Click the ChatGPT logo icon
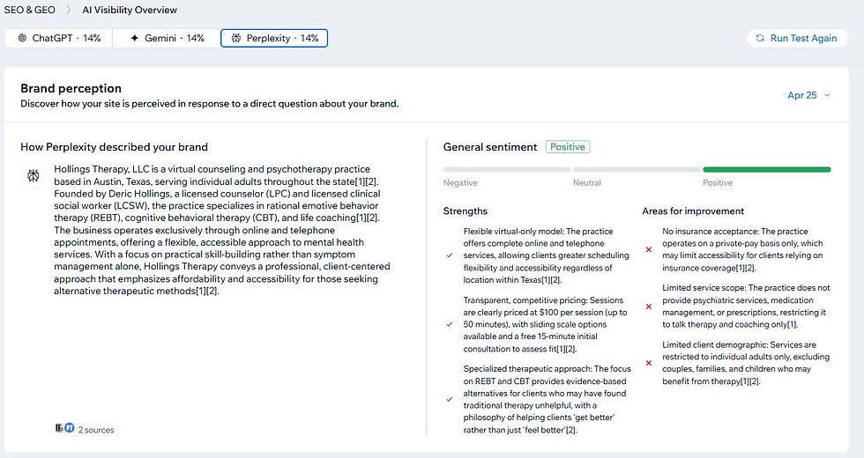 click(x=22, y=38)
